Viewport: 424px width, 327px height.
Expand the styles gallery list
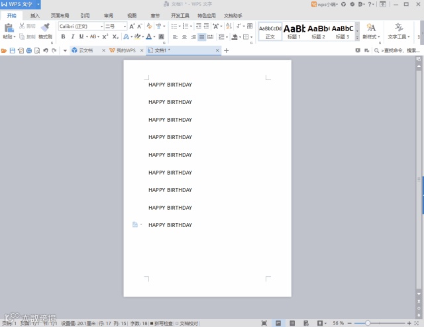[357, 38]
